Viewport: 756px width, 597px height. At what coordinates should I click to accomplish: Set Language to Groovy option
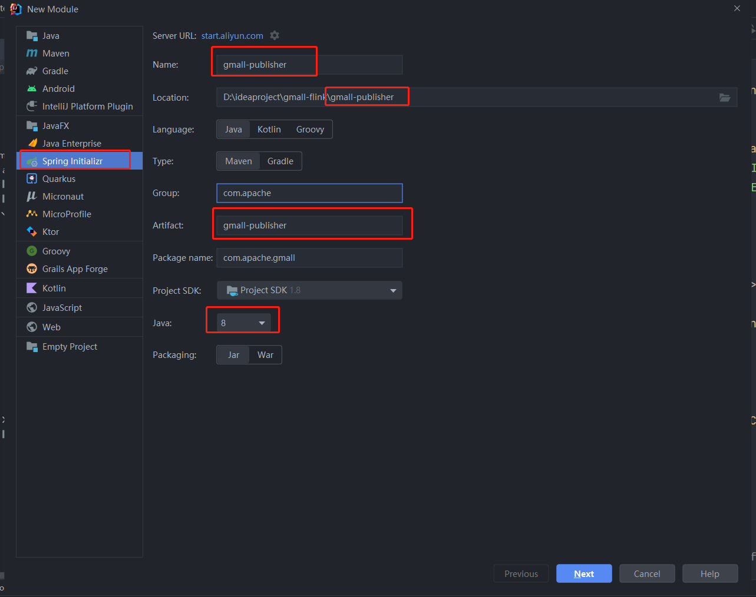coord(311,130)
